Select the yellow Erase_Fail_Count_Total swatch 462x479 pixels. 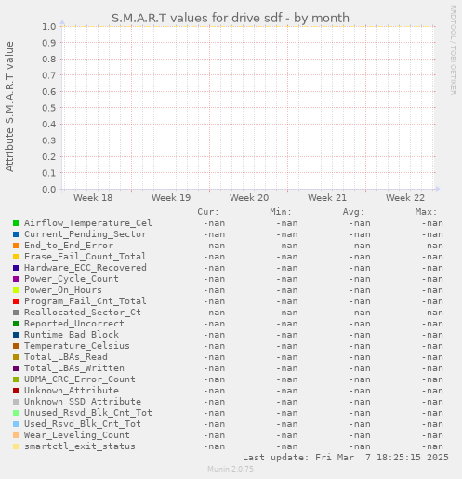point(16,257)
